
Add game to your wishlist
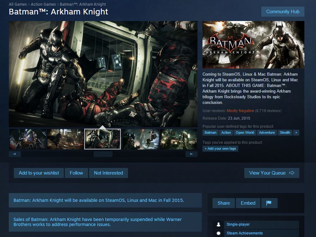coord(39,173)
